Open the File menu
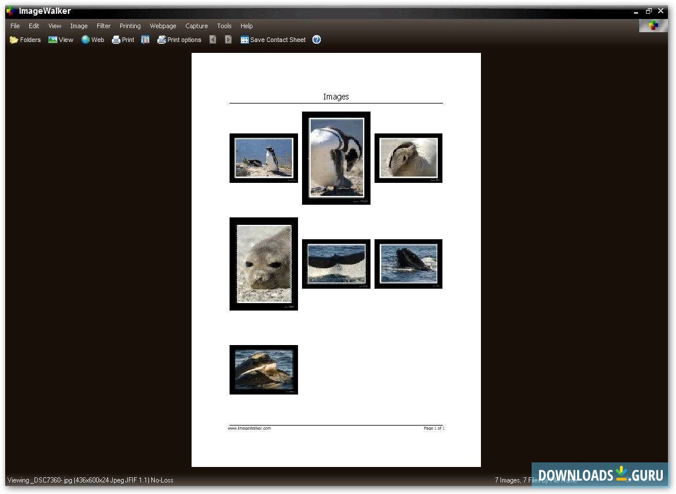Viewport: 676px width, 494px height. tap(14, 25)
